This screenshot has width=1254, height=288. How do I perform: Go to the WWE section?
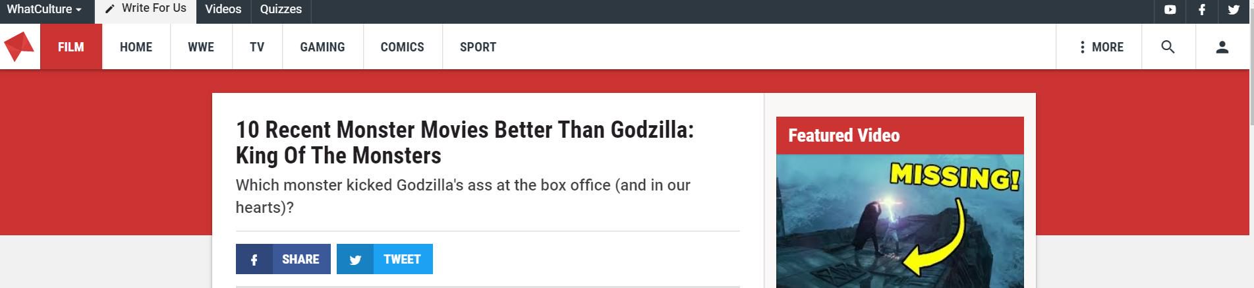(201, 47)
